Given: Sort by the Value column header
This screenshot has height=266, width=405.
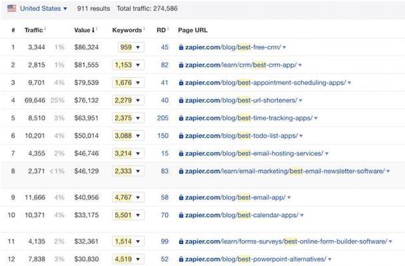Looking at the screenshot, I should [x=82, y=30].
